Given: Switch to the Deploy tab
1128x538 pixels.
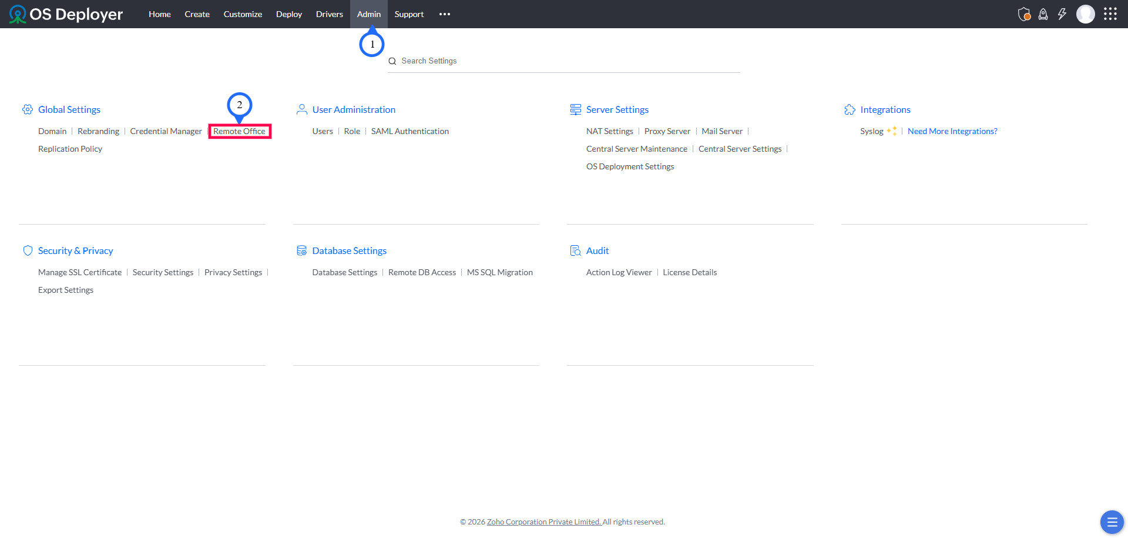Looking at the screenshot, I should [288, 14].
